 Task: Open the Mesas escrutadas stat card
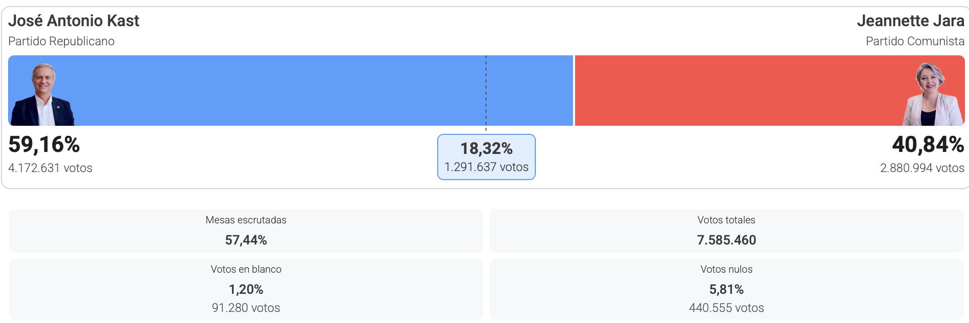[x=246, y=230]
